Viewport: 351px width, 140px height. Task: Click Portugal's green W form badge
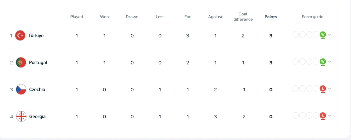coord(323,62)
